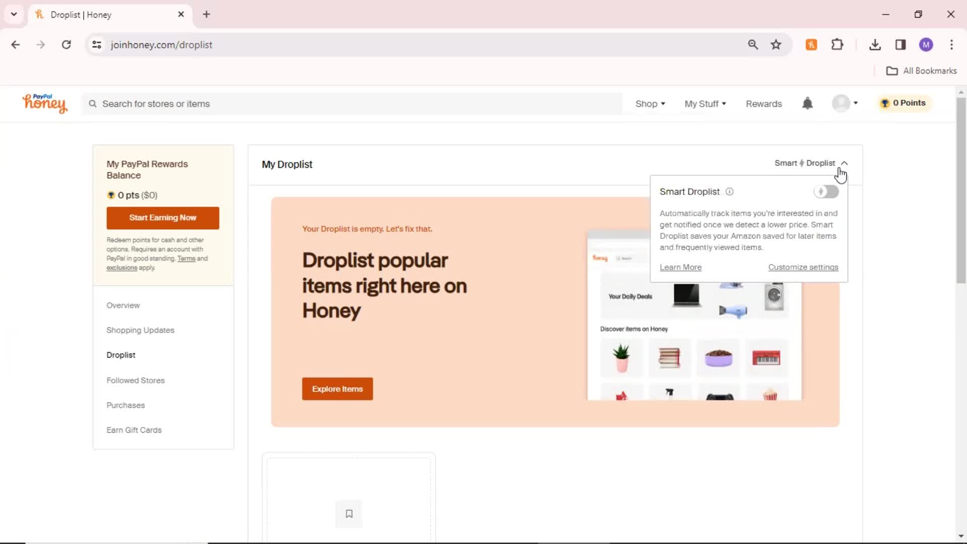This screenshot has height=544, width=967.
Task: Click the Customize settings link
Action: click(x=803, y=267)
